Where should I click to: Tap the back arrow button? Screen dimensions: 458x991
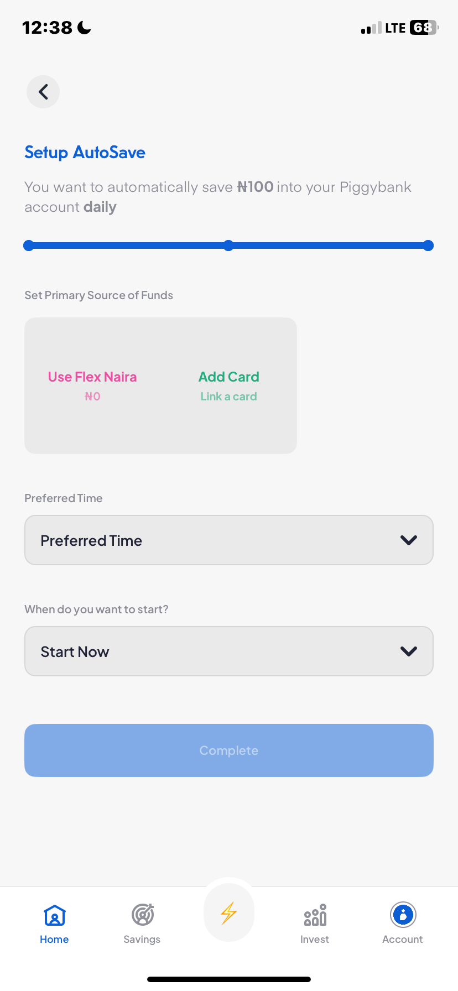tap(43, 92)
